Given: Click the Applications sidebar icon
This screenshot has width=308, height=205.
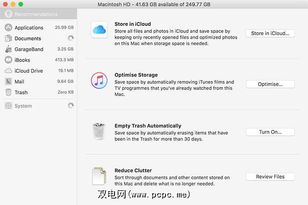Looking at the screenshot, I should click(x=8, y=27).
